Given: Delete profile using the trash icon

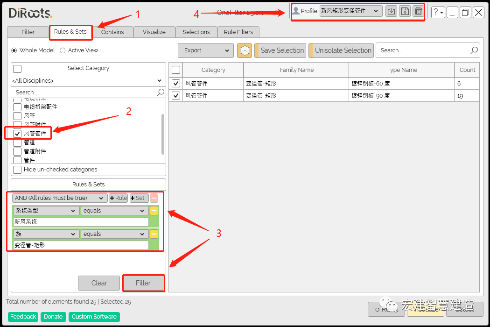Looking at the screenshot, I should click(418, 11).
